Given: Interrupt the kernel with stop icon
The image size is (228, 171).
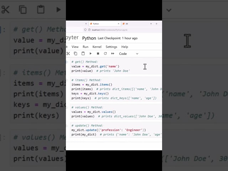Looking at the screenshot, I should click(98, 53).
